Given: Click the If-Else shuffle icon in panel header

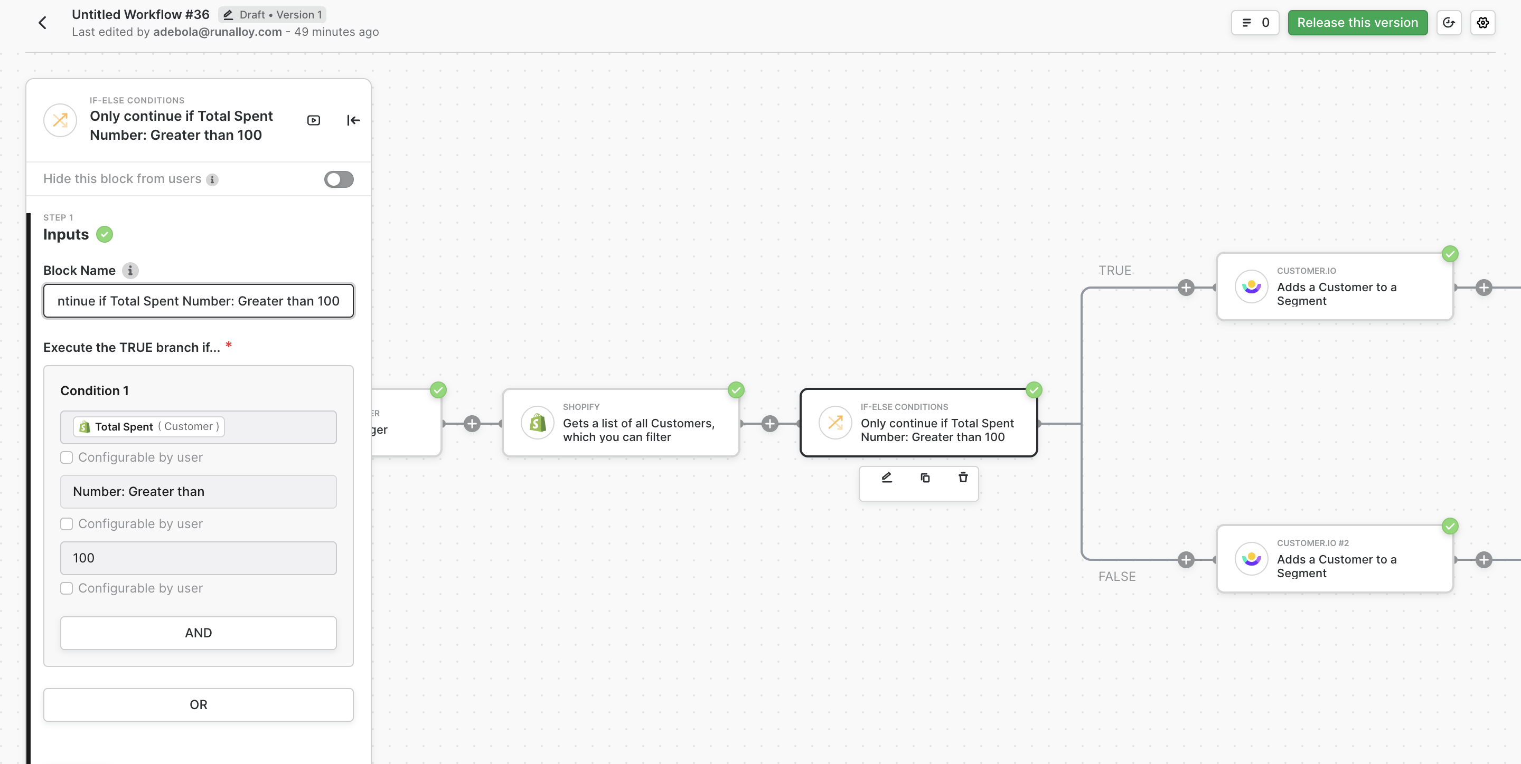Looking at the screenshot, I should click(x=60, y=120).
